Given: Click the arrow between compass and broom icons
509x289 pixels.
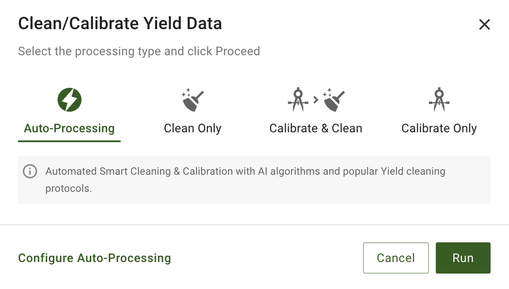Looking at the screenshot, I should 316,100.
